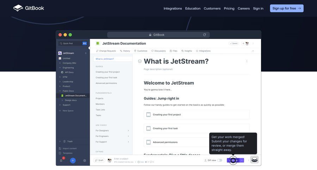Open Trash in the sidebar
Viewport: 317px width, 170px height.
pyautogui.click(x=69, y=142)
